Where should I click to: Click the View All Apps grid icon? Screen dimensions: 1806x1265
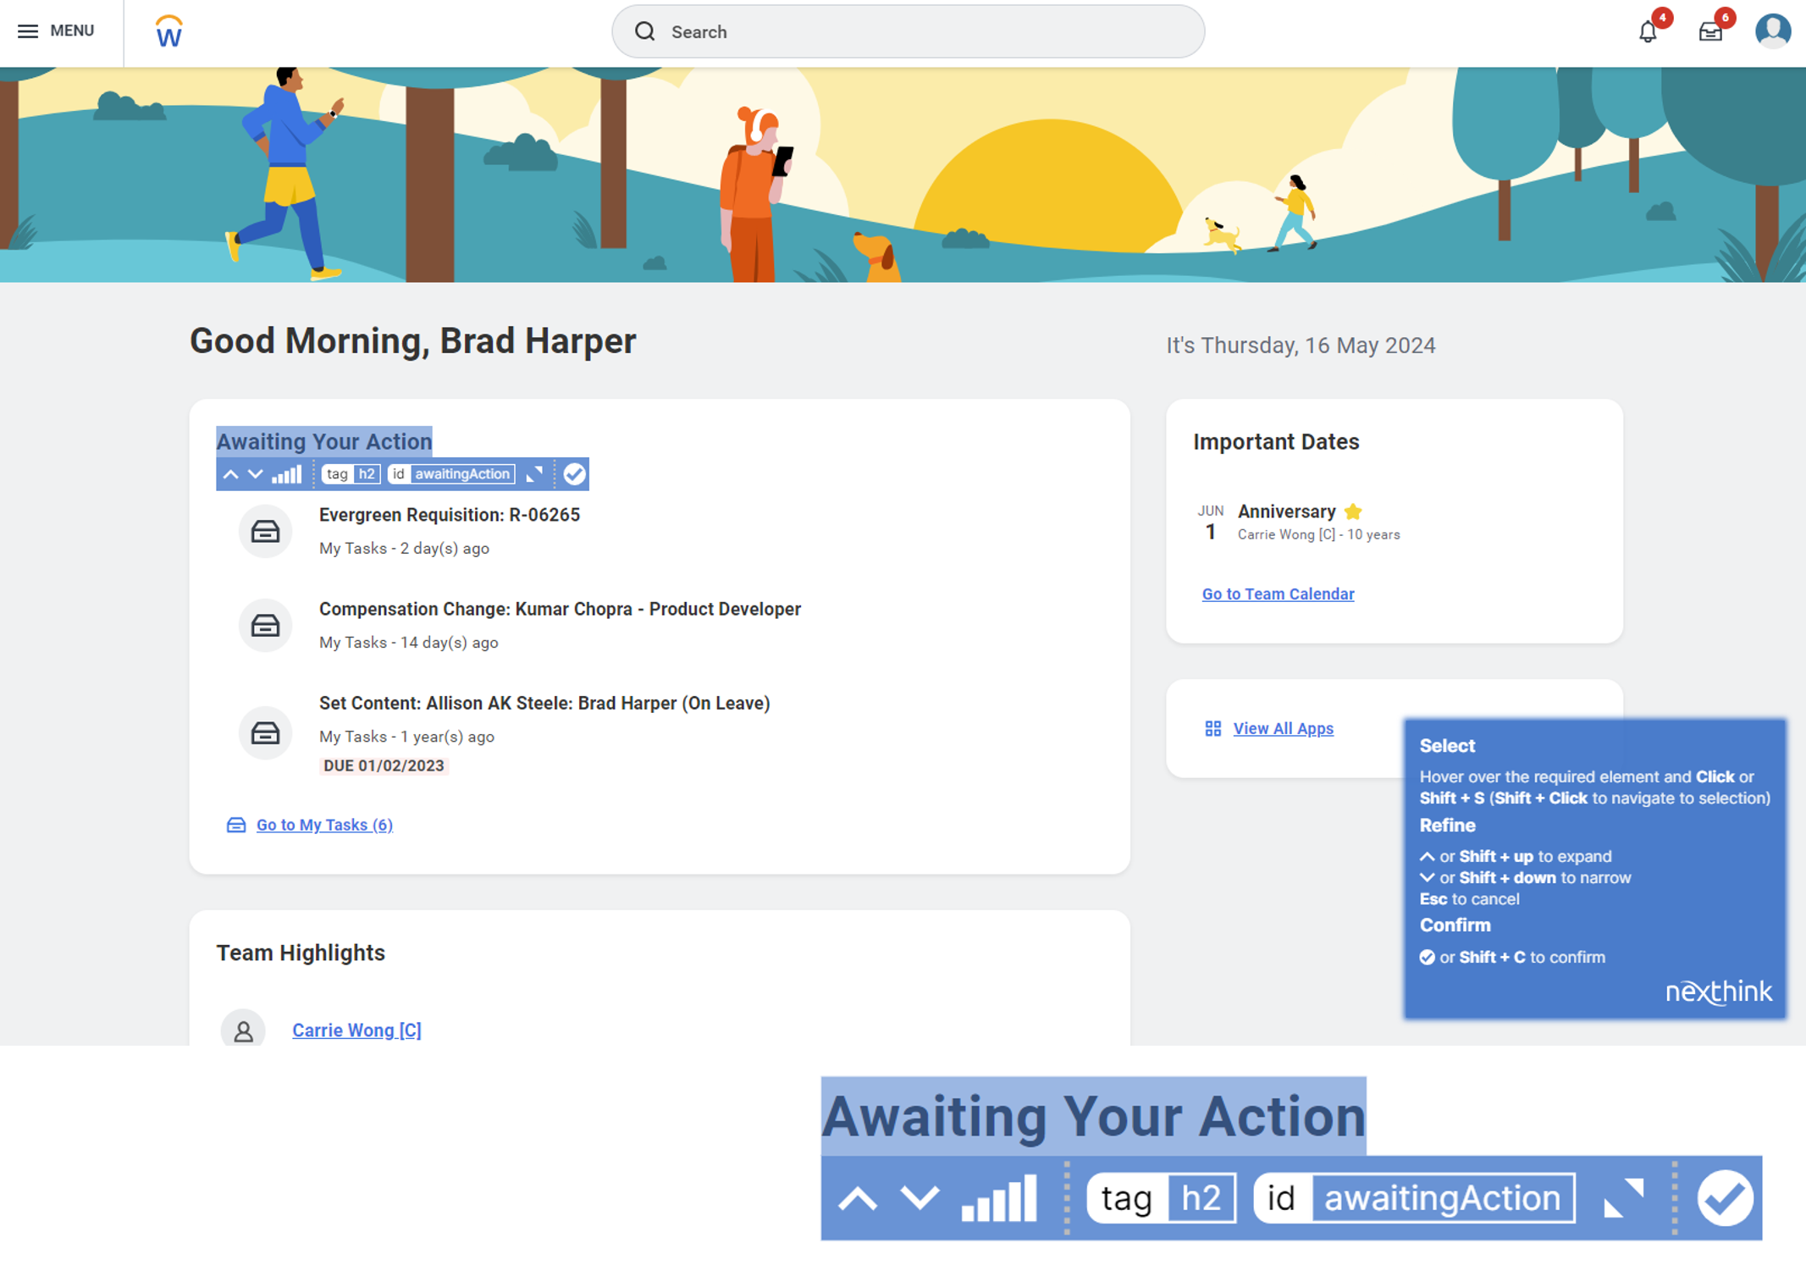pos(1212,728)
